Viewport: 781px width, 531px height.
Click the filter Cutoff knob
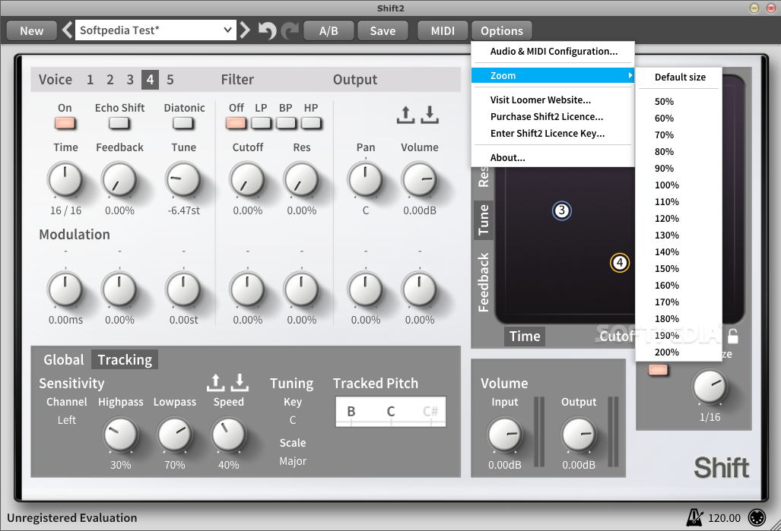248,179
